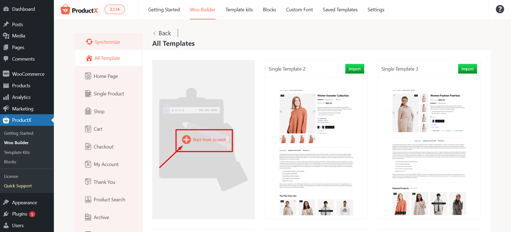511x232 pixels.
Task: Click the Home Page template icon
Action: [x=88, y=76]
